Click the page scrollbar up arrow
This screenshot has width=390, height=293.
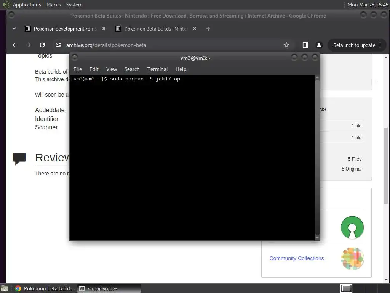click(x=386, y=57)
